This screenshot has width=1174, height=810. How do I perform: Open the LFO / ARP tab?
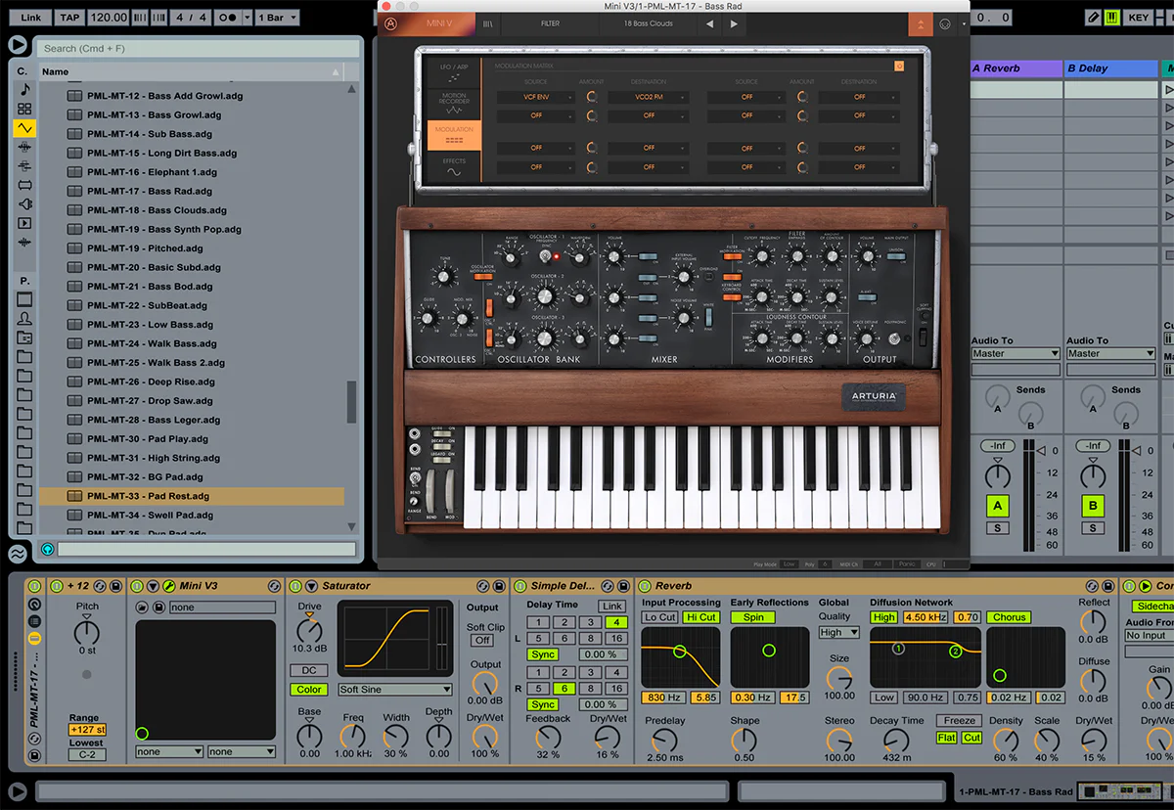(x=454, y=72)
